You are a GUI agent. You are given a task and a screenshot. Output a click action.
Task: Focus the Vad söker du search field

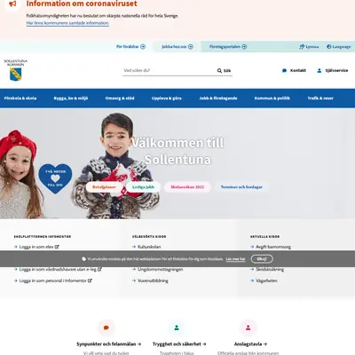(170, 70)
